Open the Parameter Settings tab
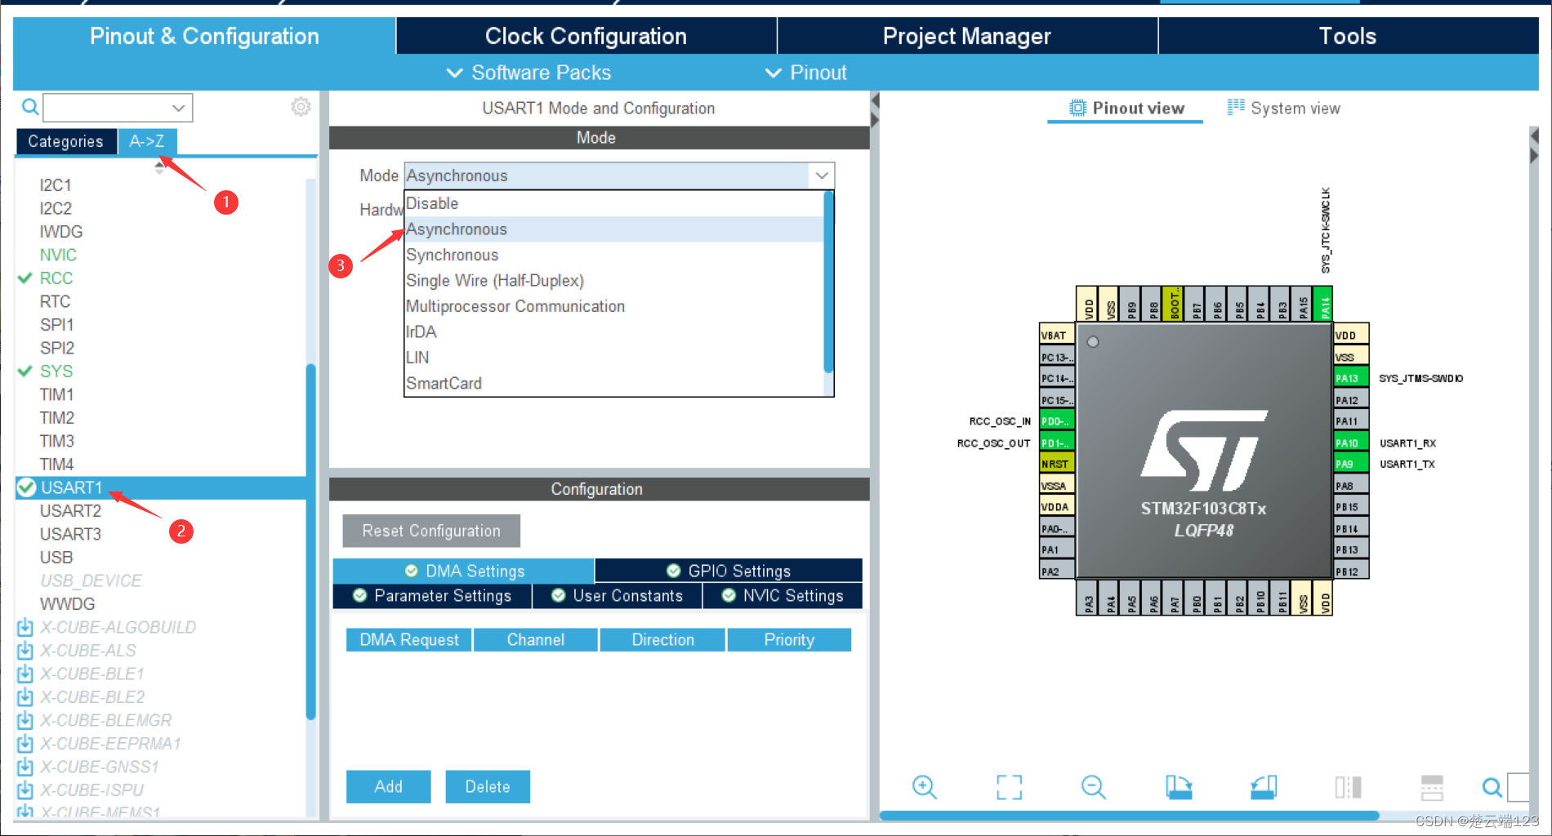1552x836 pixels. pos(432,596)
